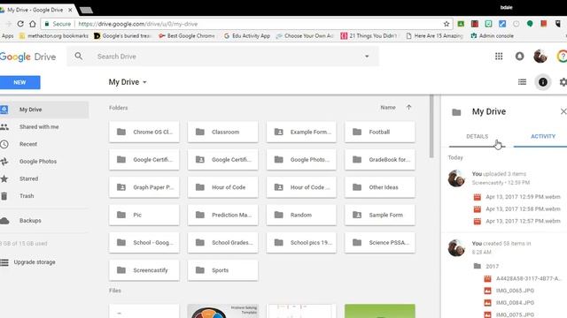This screenshot has height=318, width=567.
Task: Click the file list vertical scrollbar
Action: click(x=431, y=126)
